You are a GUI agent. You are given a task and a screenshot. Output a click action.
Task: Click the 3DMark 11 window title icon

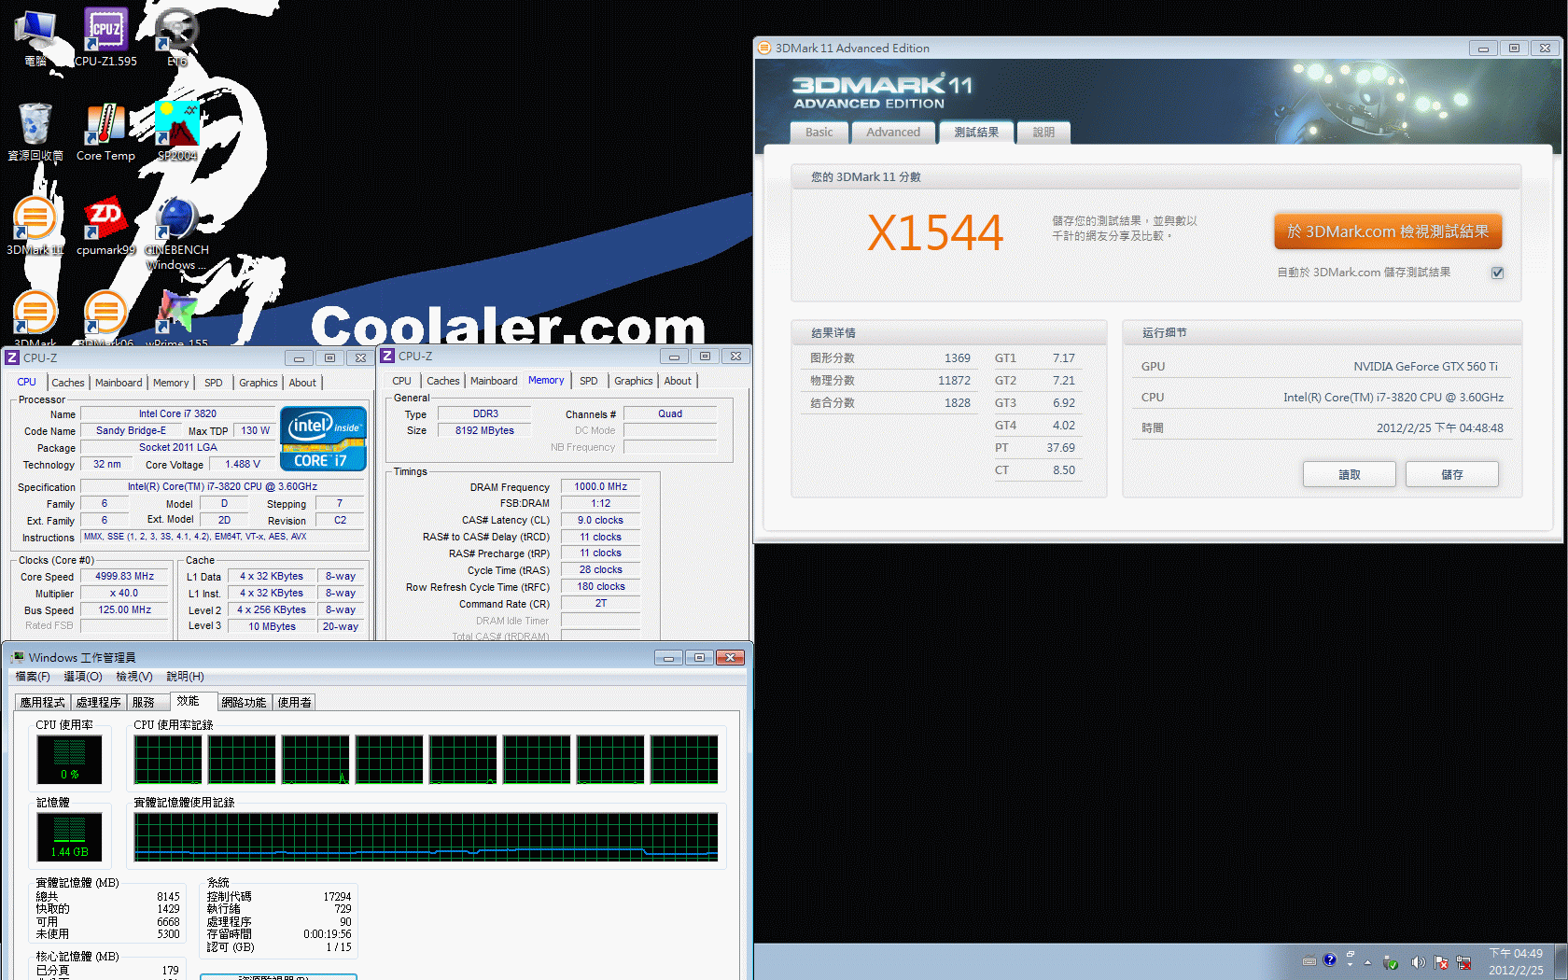tap(764, 48)
